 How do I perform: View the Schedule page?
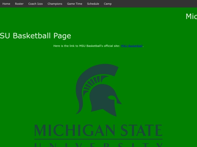tap(93, 4)
